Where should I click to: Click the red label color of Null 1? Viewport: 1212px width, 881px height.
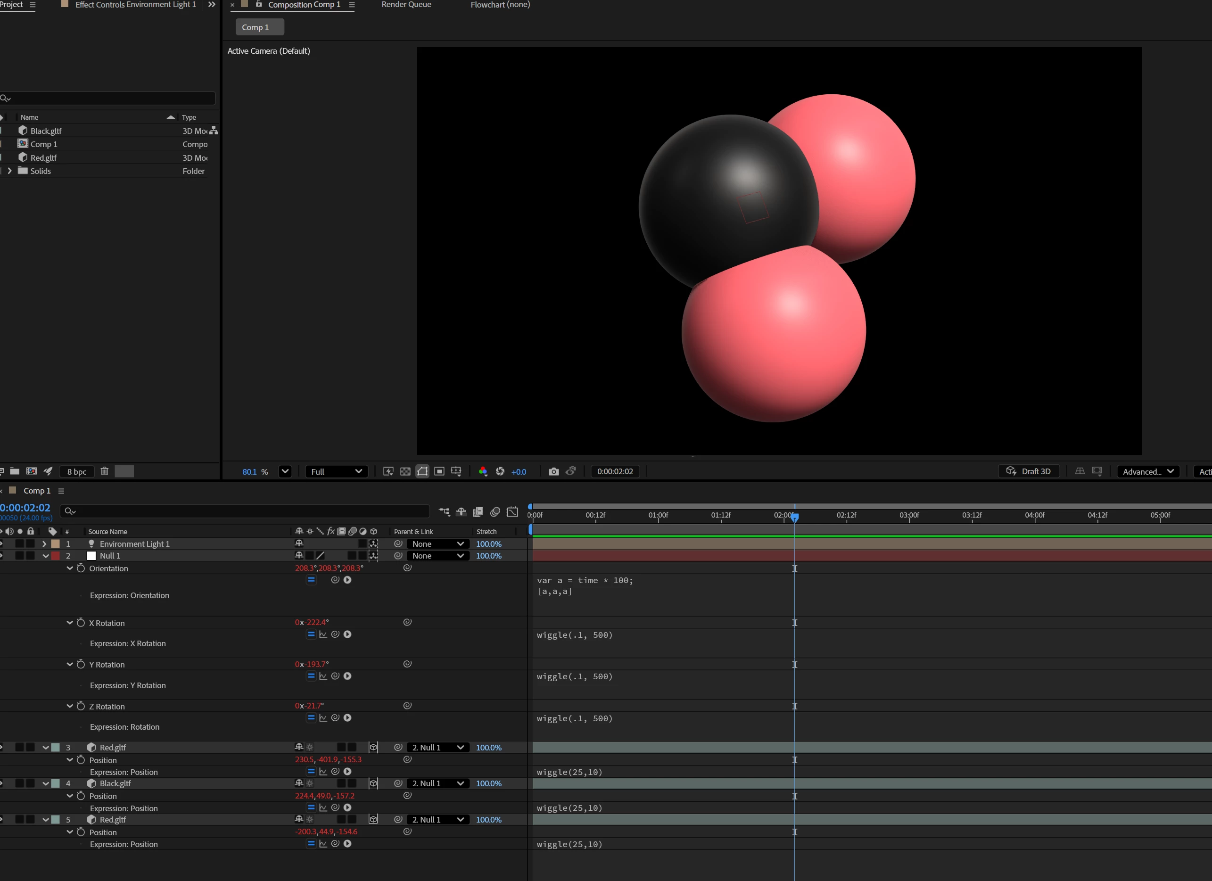55,556
